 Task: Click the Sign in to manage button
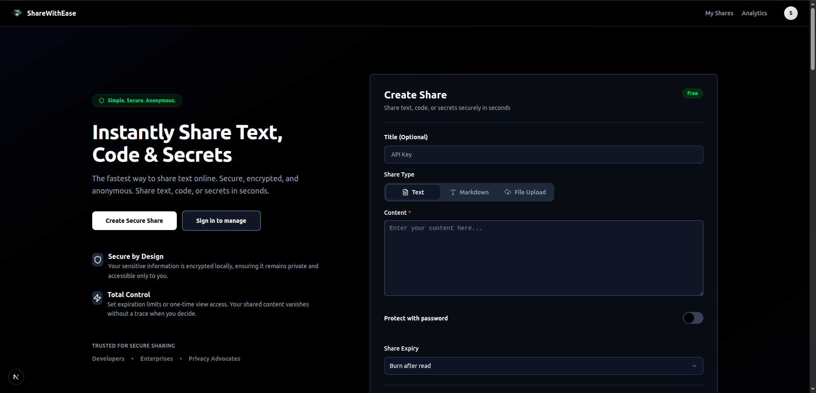pos(221,221)
